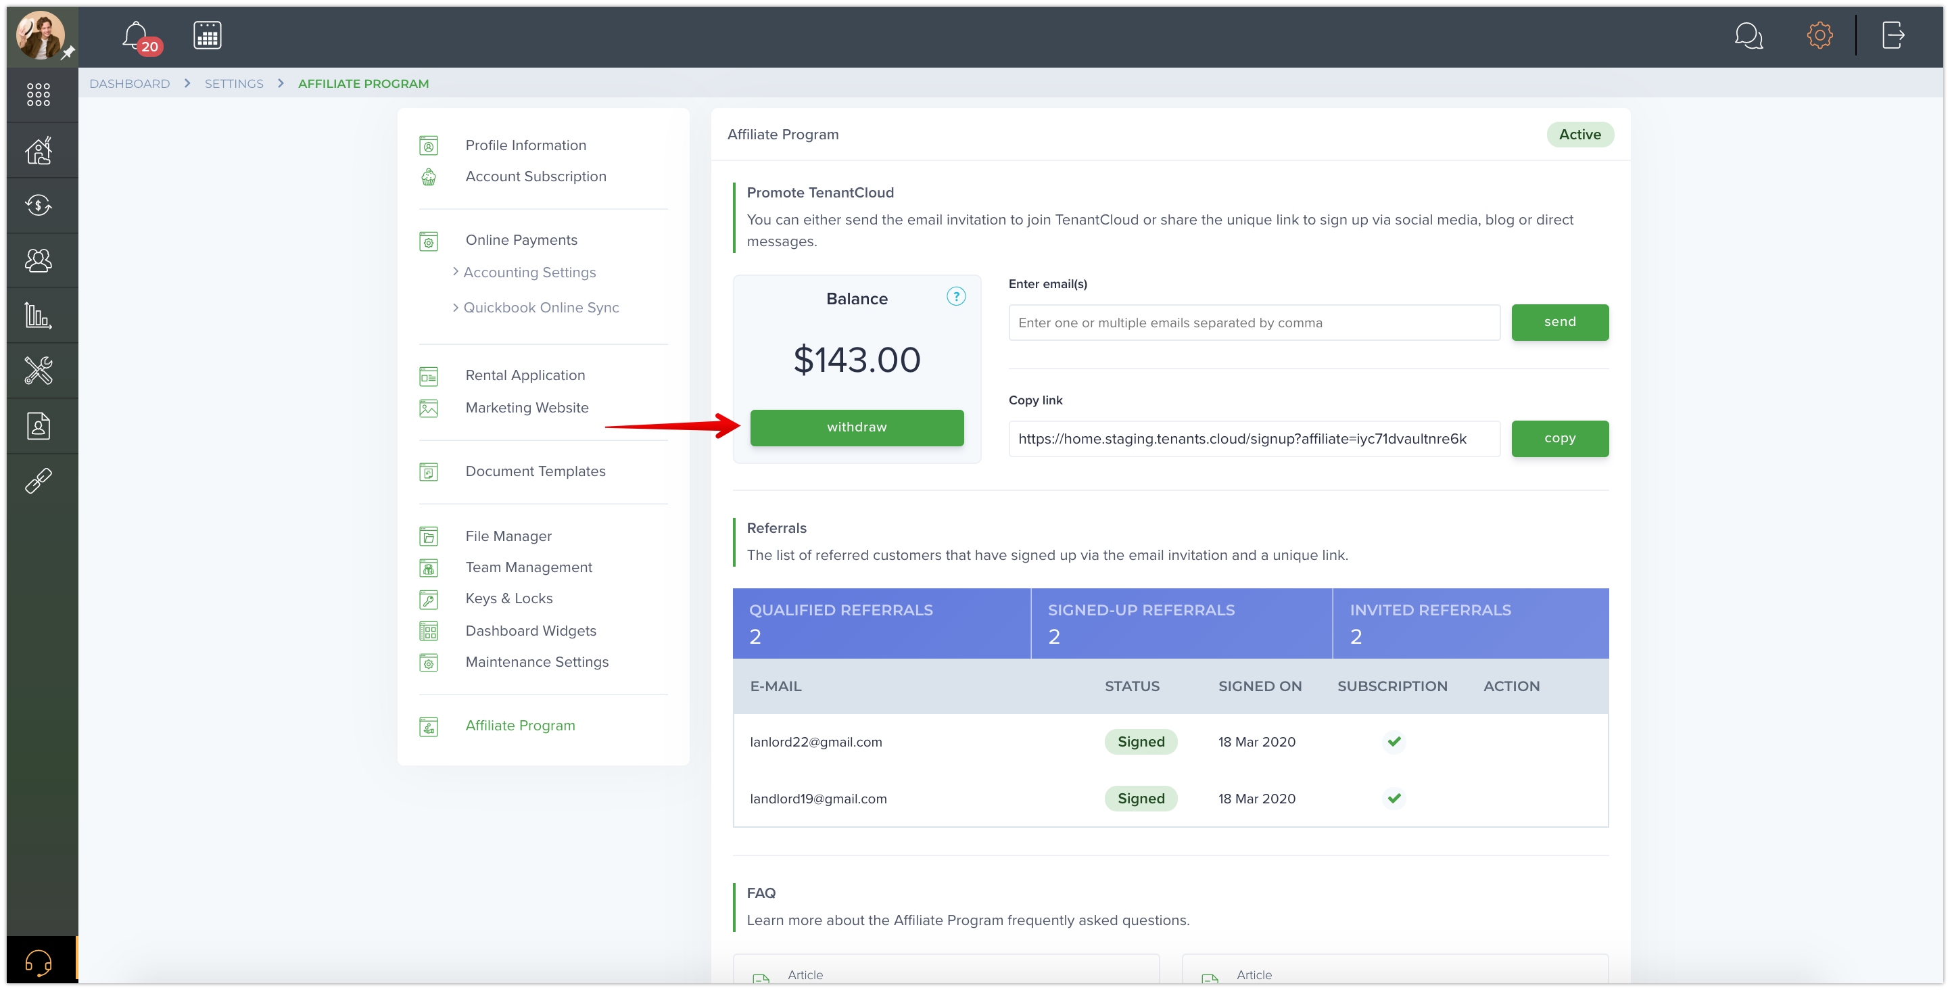
Task: Click the Account Subscription cupcake icon
Action: coord(429,177)
